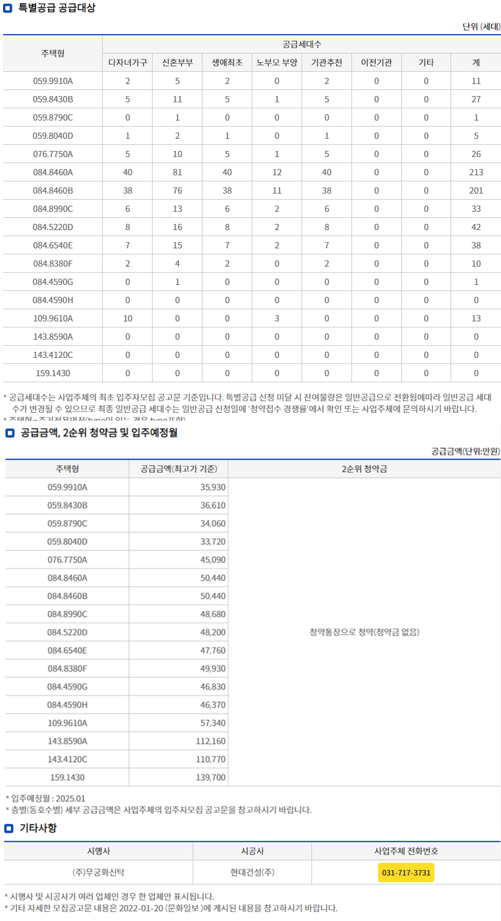The height and width of the screenshot is (921, 501).
Task: Click the 이전기관 column header
Action: pos(376,63)
